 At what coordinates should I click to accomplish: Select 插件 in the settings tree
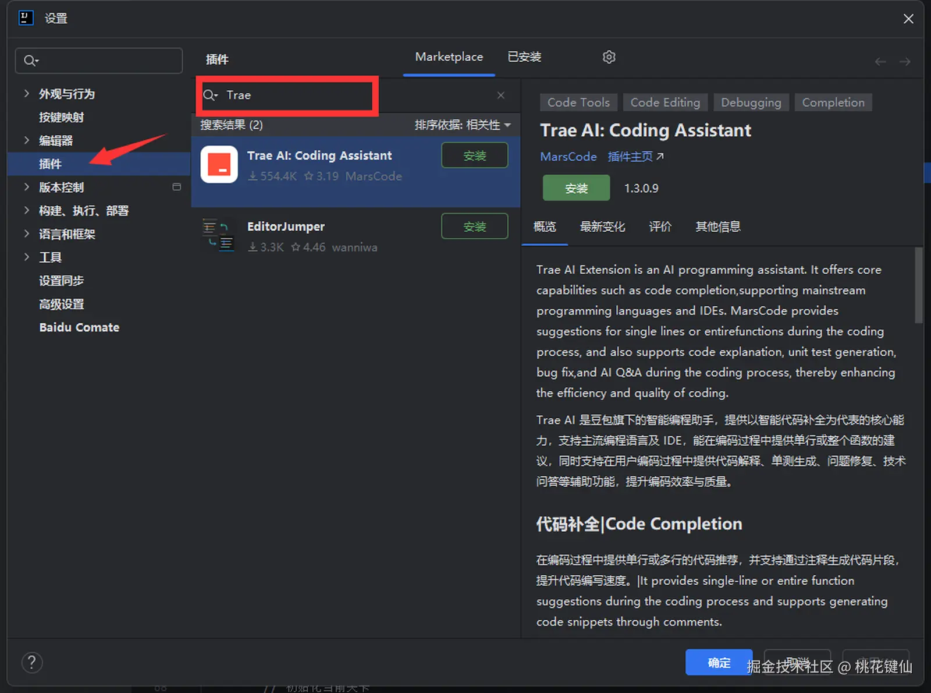tap(100, 164)
